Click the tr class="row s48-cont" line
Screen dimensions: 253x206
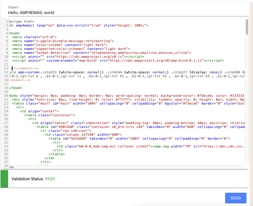click(66, 131)
